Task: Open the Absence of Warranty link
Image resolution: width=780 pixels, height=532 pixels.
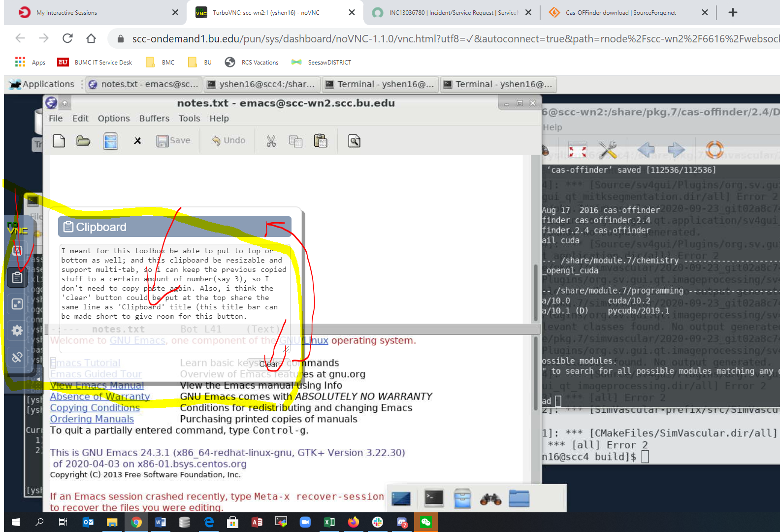Action: pyautogui.click(x=100, y=397)
